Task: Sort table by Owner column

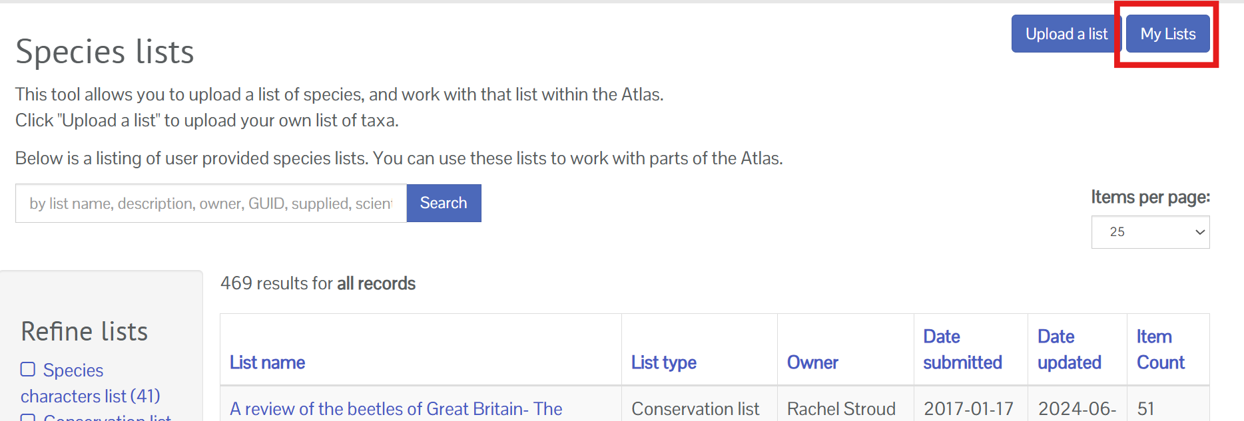Action: [x=812, y=362]
